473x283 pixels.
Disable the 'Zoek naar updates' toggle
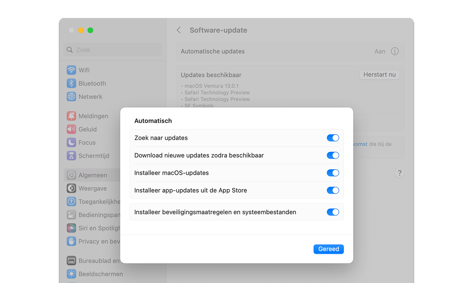333,138
